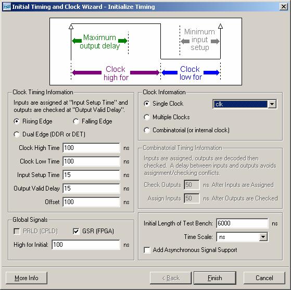Click the Assign Inputs field
Screen dimensions: 291x290
pos(192,198)
